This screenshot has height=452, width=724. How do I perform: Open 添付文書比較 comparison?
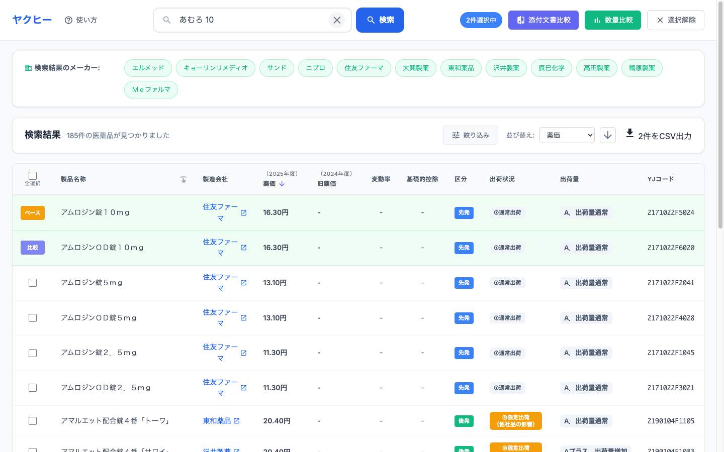(543, 20)
